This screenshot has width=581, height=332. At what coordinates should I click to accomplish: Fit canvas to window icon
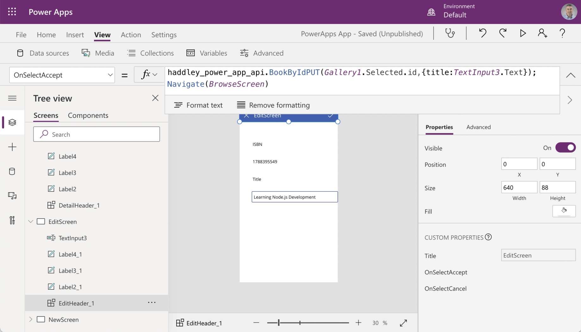click(x=403, y=323)
